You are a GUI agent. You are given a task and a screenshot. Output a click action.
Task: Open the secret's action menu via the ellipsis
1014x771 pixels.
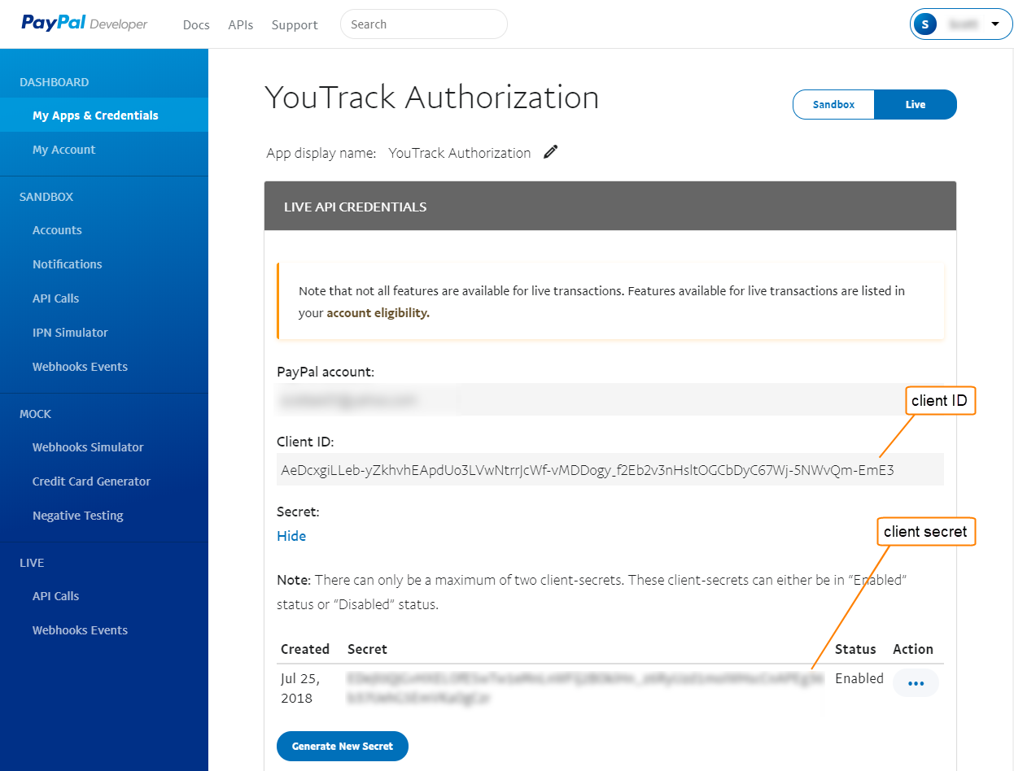[915, 683]
